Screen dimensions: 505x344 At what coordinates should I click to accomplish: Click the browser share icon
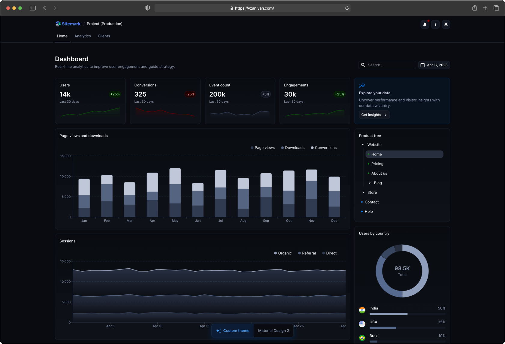point(474,8)
